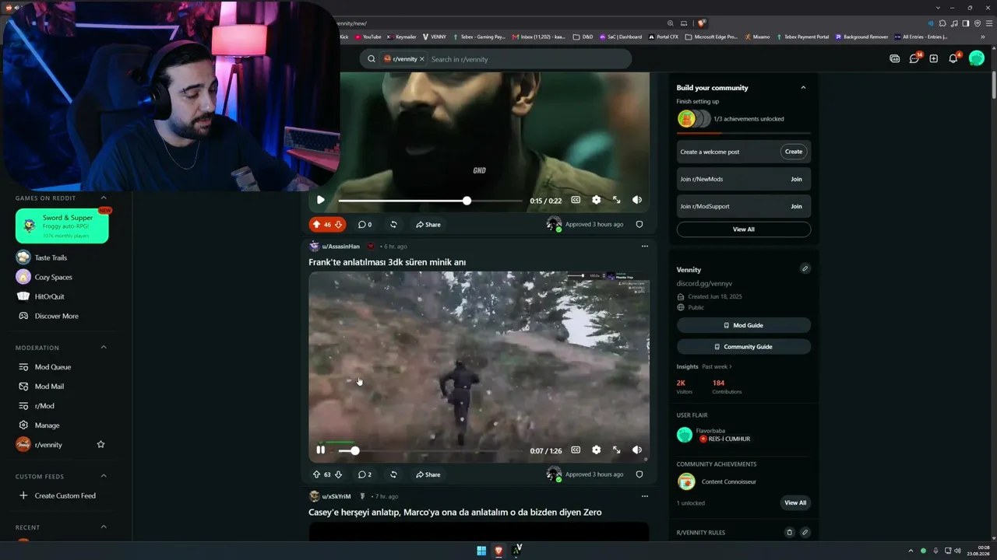Click View All under Community Achievements
The image size is (997, 560).
pyautogui.click(x=795, y=503)
